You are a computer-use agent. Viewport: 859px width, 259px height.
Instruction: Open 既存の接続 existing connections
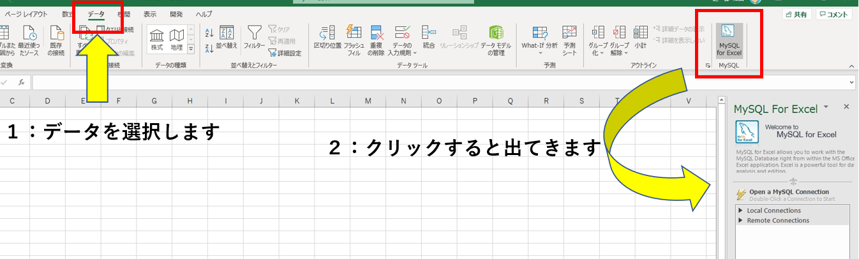57,41
